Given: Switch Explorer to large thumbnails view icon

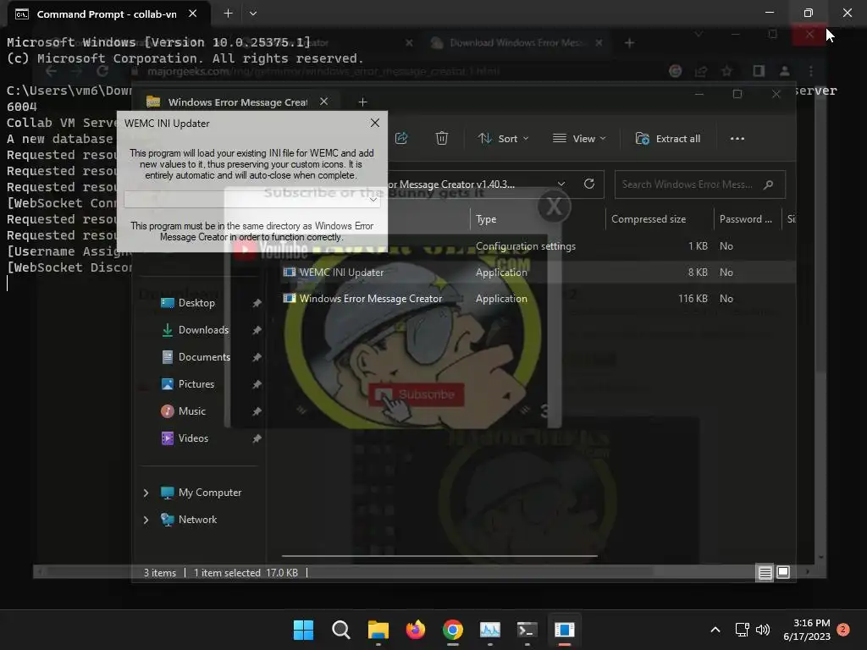Looking at the screenshot, I should 783,573.
